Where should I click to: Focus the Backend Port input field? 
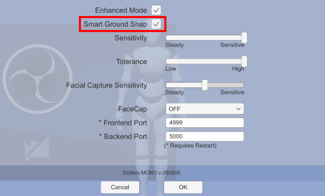coord(204,136)
